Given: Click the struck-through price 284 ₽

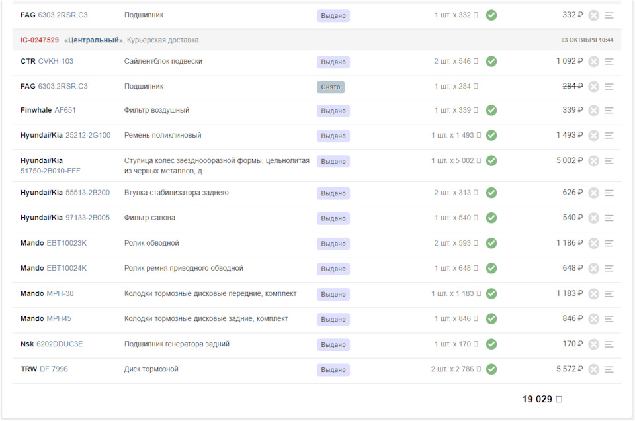Looking at the screenshot, I should pos(573,86).
